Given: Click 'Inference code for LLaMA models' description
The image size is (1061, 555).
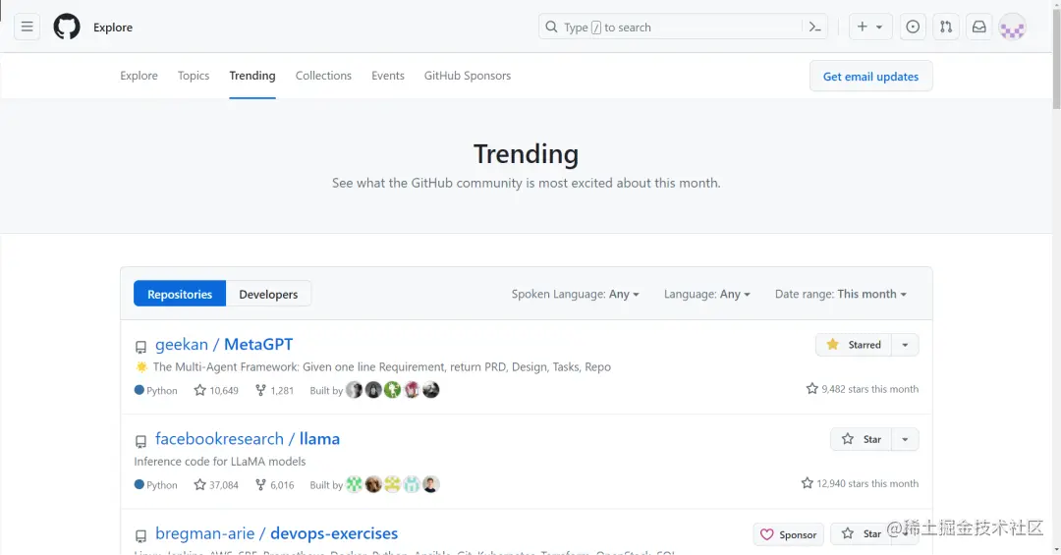Looking at the screenshot, I should [220, 462].
